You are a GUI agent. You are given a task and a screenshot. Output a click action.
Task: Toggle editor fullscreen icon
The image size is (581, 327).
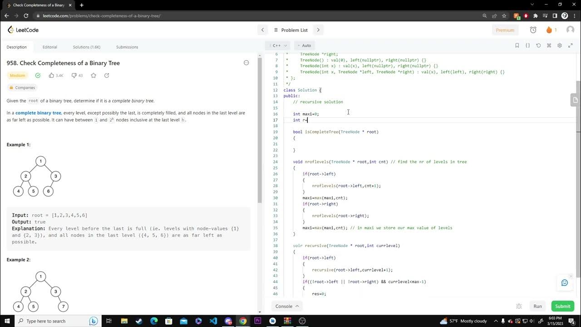[x=570, y=45]
